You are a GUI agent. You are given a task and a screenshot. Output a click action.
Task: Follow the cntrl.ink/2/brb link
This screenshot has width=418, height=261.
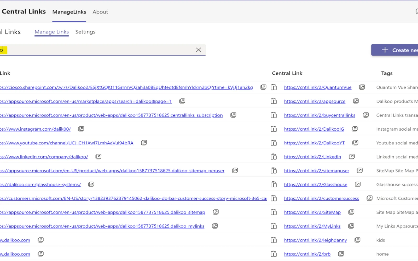coord(307,254)
